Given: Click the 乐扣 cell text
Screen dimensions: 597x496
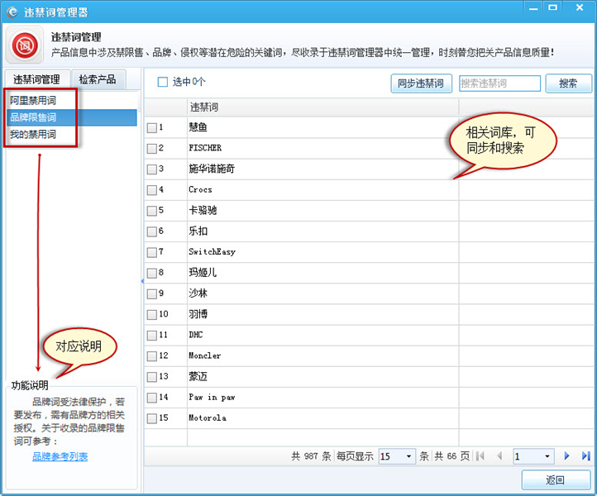Looking at the screenshot, I should coord(198,231).
